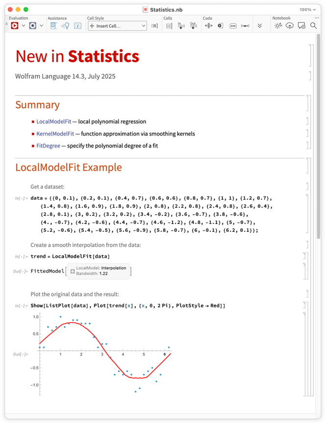Open the 100% magnification dropdown

(308, 9)
